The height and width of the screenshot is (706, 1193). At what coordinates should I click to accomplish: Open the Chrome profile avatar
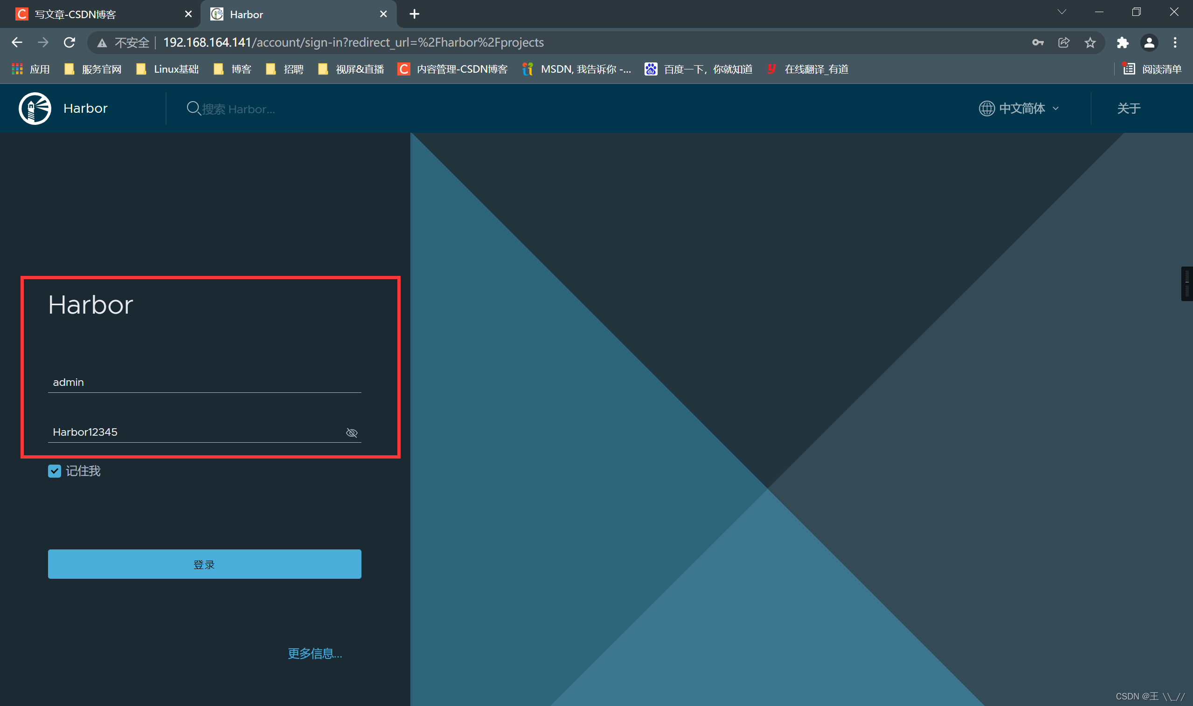[1149, 43]
